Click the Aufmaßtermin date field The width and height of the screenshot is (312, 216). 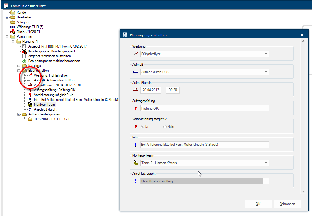point(151,90)
